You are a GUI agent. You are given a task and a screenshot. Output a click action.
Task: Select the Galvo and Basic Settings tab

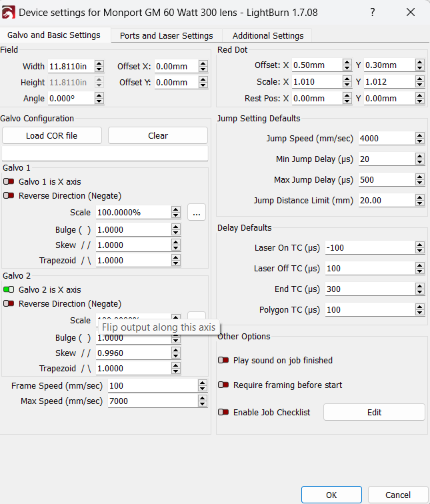pyautogui.click(x=54, y=35)
